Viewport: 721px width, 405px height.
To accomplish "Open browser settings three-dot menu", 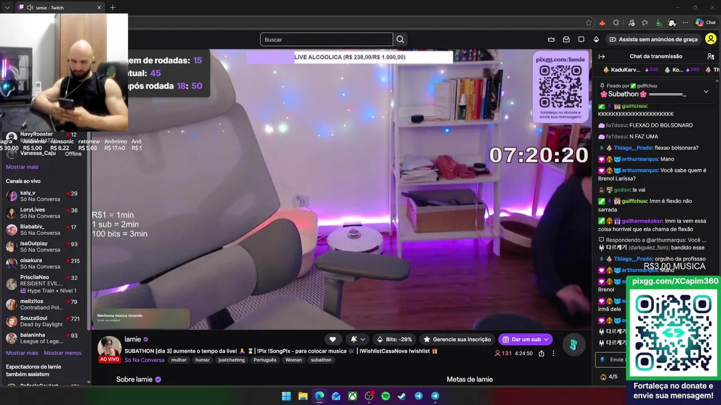I will coord(685,22).
